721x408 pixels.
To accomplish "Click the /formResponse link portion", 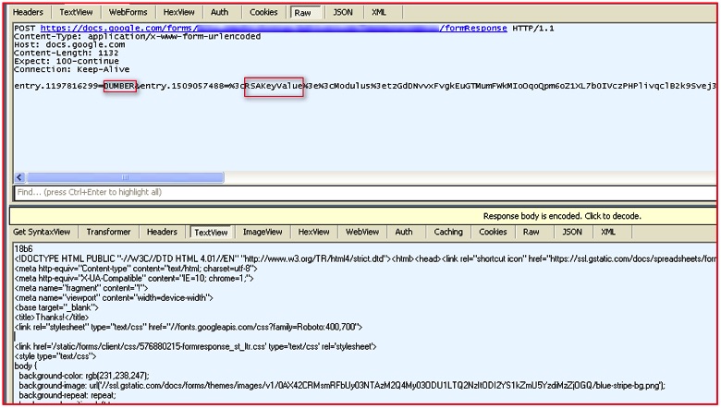I will (473, 28).
